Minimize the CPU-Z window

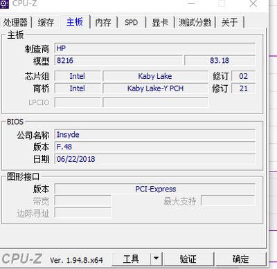pyautogui.click(x=191, y=3)
